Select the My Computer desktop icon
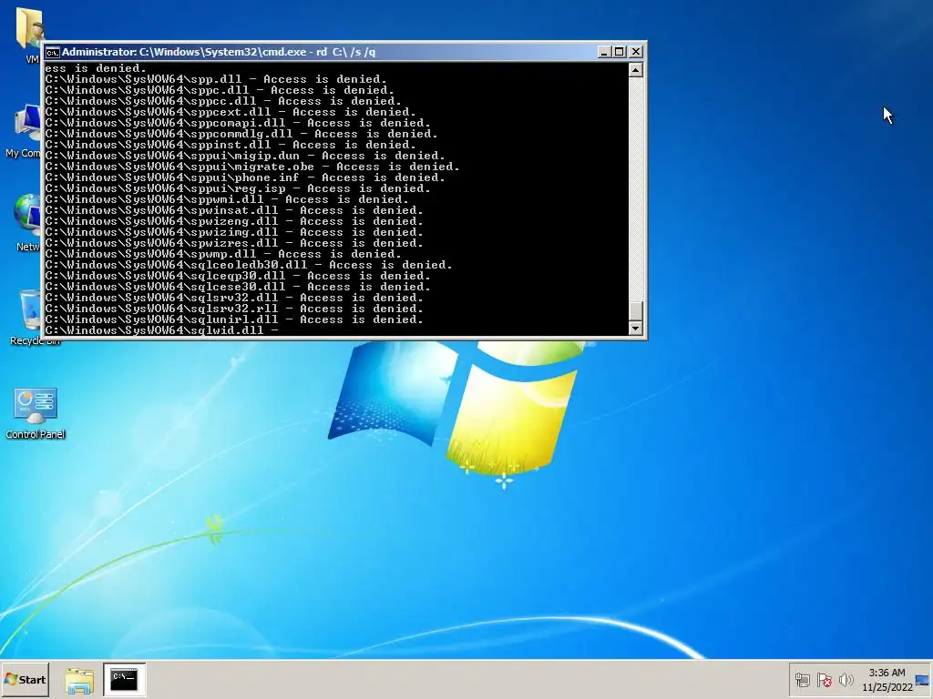 click(24, 132)
